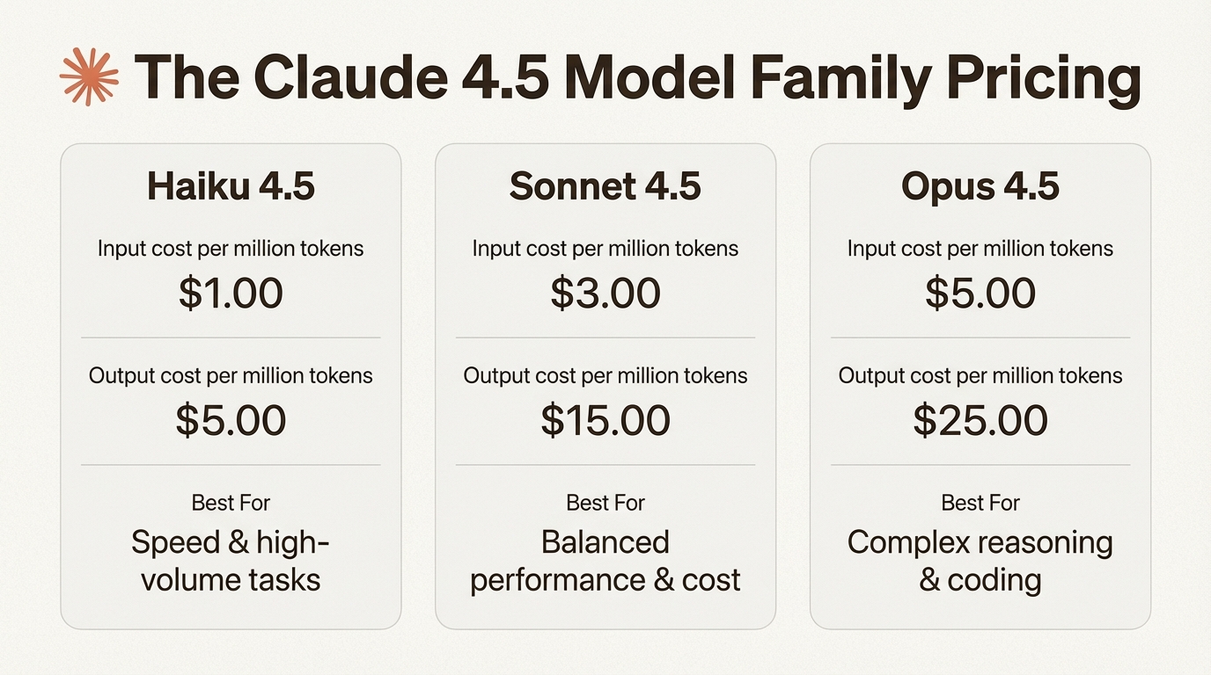1211x675 pixels.
Task: Click Haiku's $1.00 input price
Action: (231, 293)
